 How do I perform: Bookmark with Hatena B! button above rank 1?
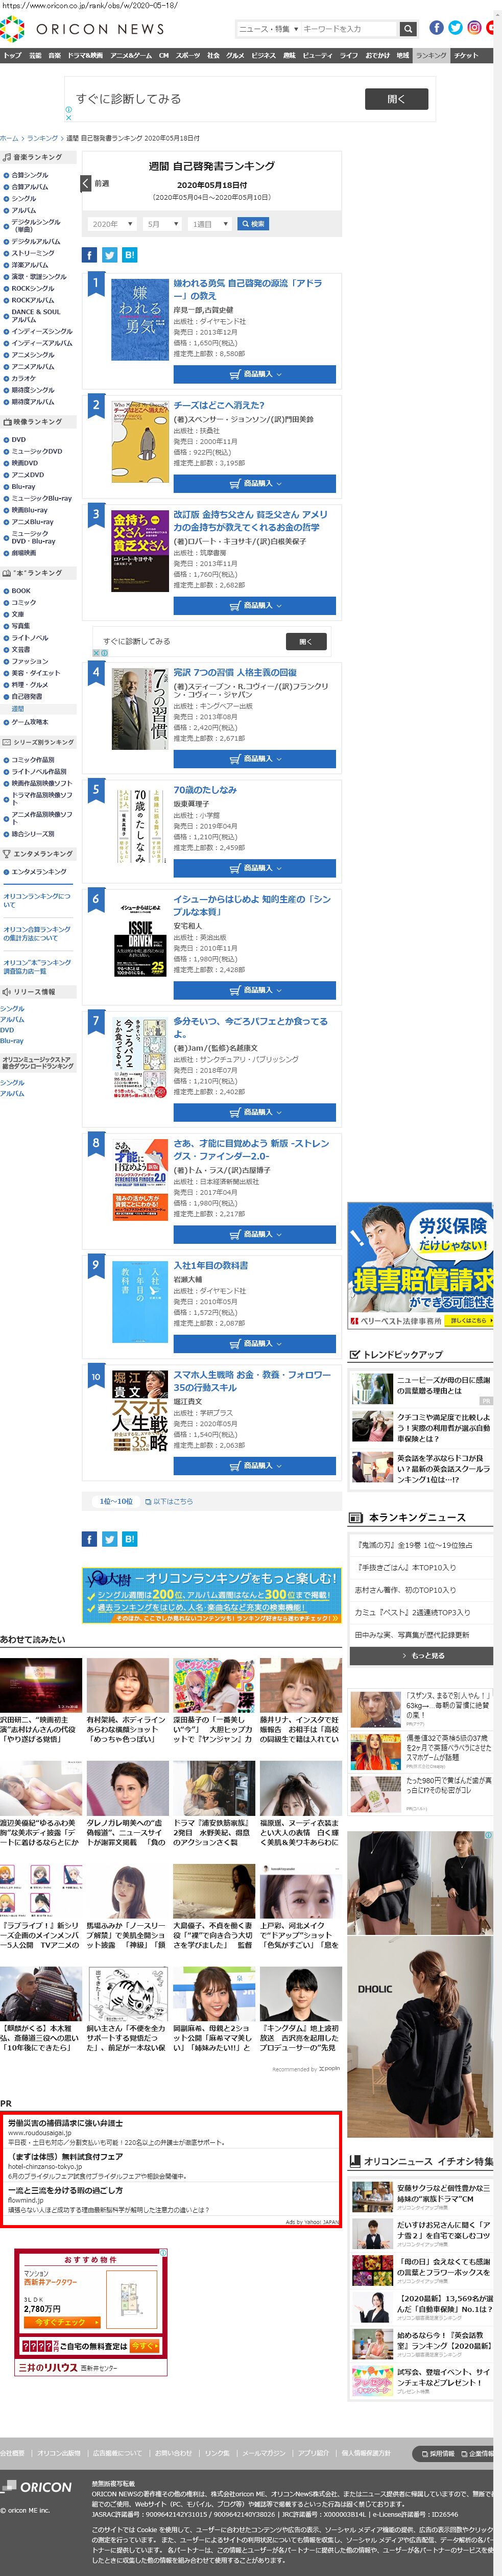pos(130,255)
